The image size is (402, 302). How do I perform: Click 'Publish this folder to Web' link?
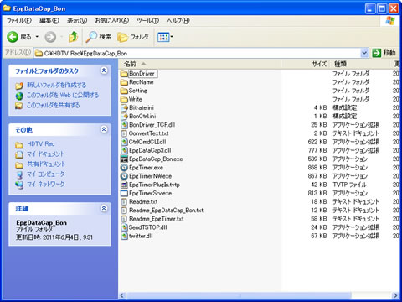point(63,95)
